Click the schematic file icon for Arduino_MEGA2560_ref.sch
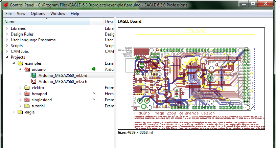 tap(34, 81)
